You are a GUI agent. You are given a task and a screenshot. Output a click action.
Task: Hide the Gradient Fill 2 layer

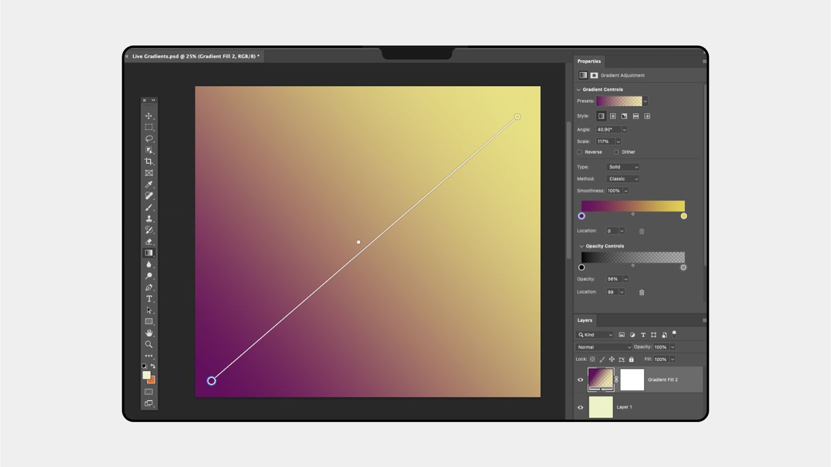(x=580, y=379)
